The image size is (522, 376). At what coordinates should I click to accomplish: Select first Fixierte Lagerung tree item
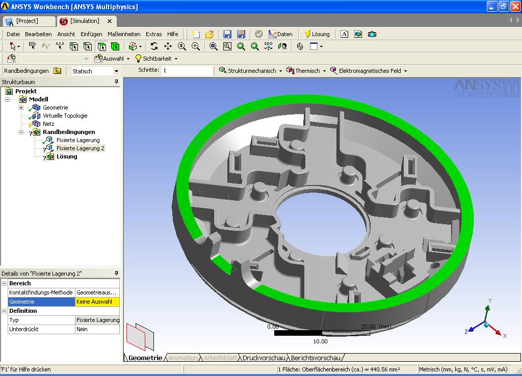coord(78,140)
